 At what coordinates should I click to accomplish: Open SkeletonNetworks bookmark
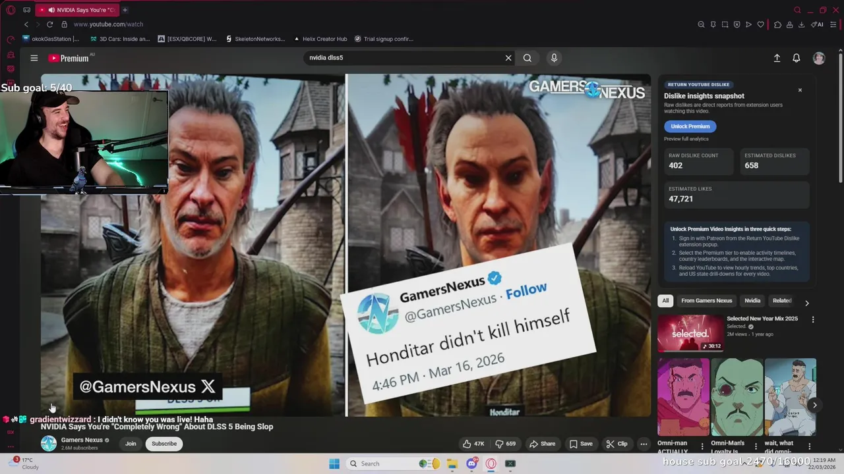coord(255,39)
